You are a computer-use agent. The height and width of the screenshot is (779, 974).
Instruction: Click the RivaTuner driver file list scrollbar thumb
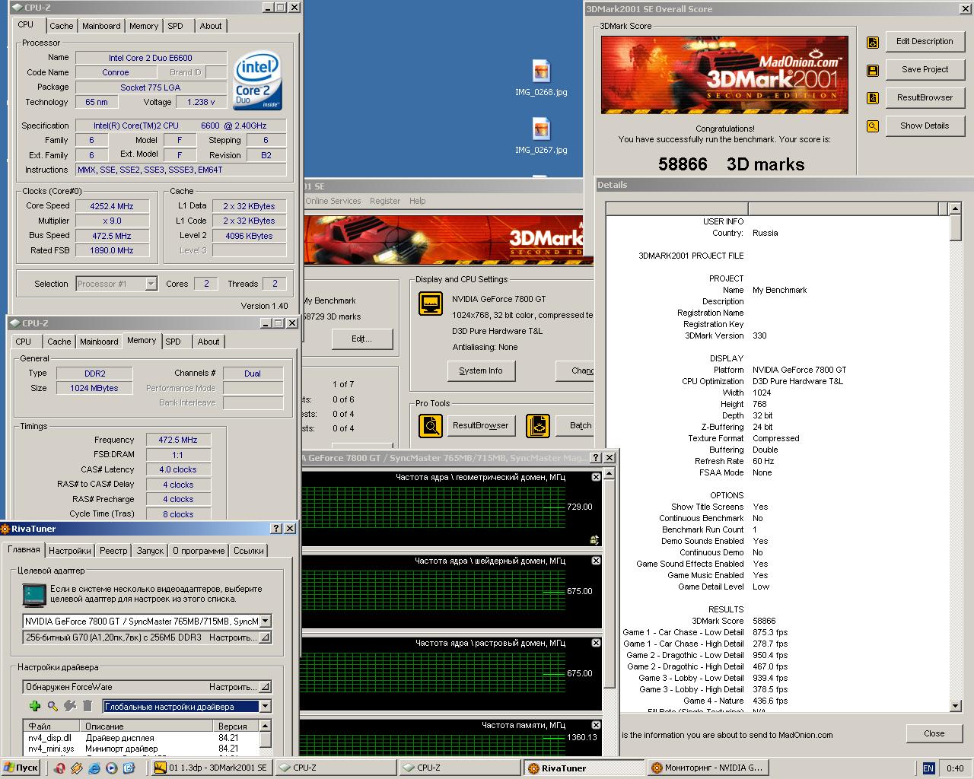pos(265,739)
